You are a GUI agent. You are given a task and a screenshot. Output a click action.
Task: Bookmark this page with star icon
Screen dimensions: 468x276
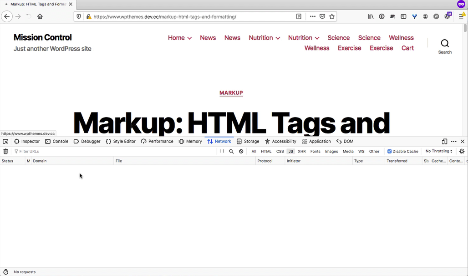[x=332, y=16]
